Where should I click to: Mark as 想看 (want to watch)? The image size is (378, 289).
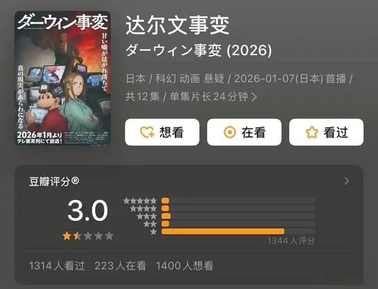(x=162, y=132)
